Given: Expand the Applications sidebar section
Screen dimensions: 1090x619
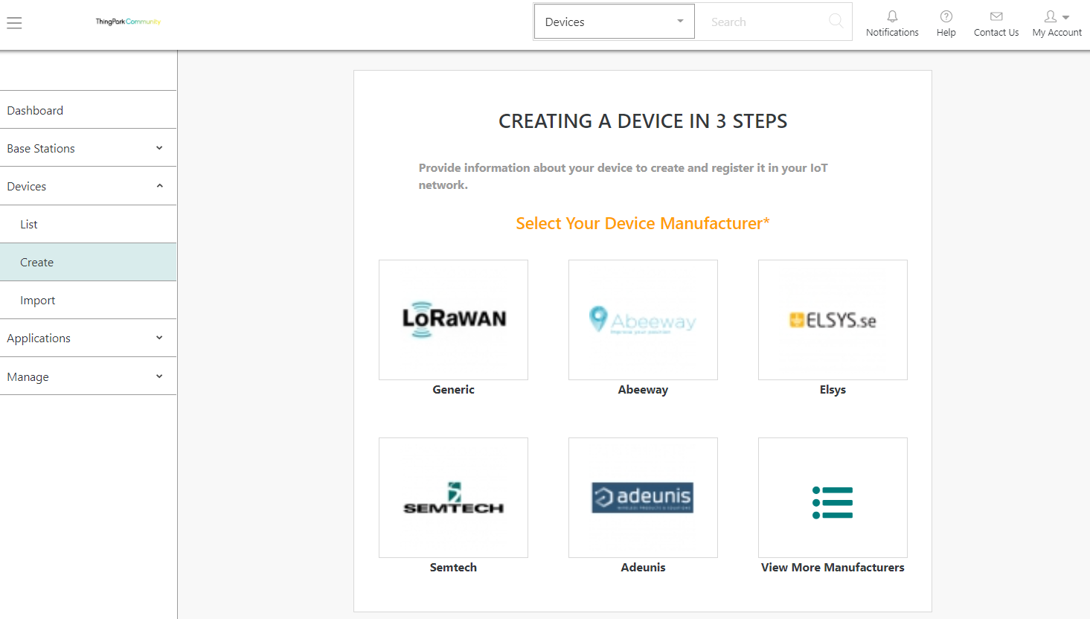Looking at the screenshot, I should [89, 338].
